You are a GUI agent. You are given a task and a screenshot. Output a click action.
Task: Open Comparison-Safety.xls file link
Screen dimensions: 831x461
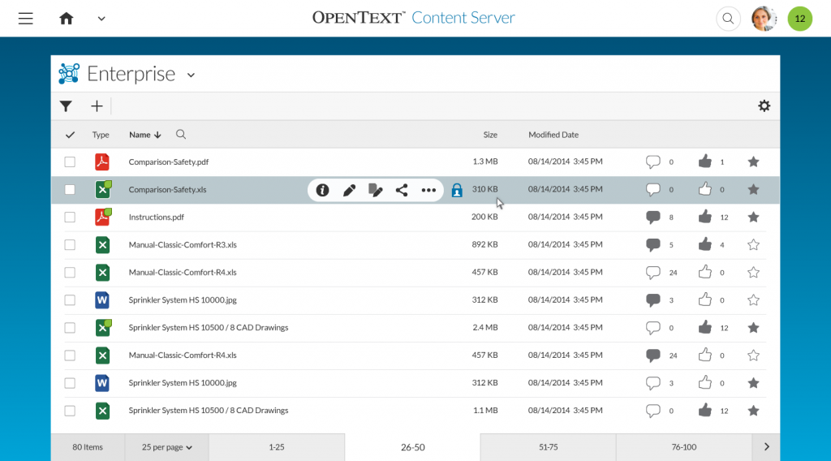167,189
